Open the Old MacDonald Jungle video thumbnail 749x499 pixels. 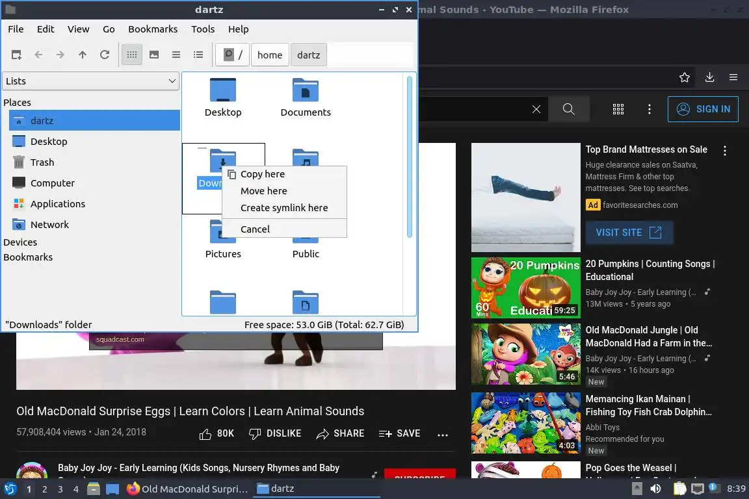point(525,354)
